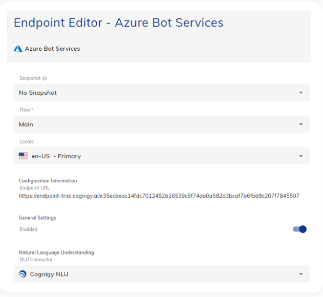Click the Cognigy NLU spiral logo icon
The width and height of the screenshot is (323, 297).
pos(23,274)
